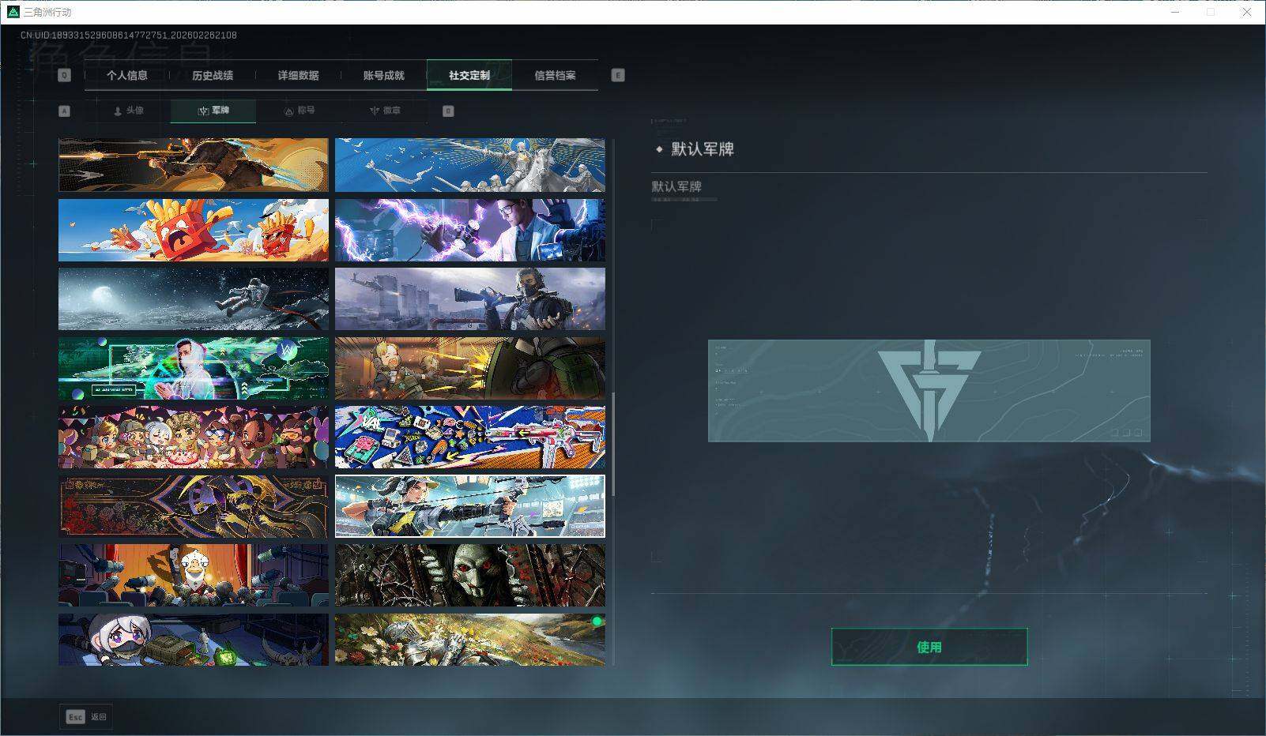Click the D next sub-tab key hint

(x=448, y=111)
